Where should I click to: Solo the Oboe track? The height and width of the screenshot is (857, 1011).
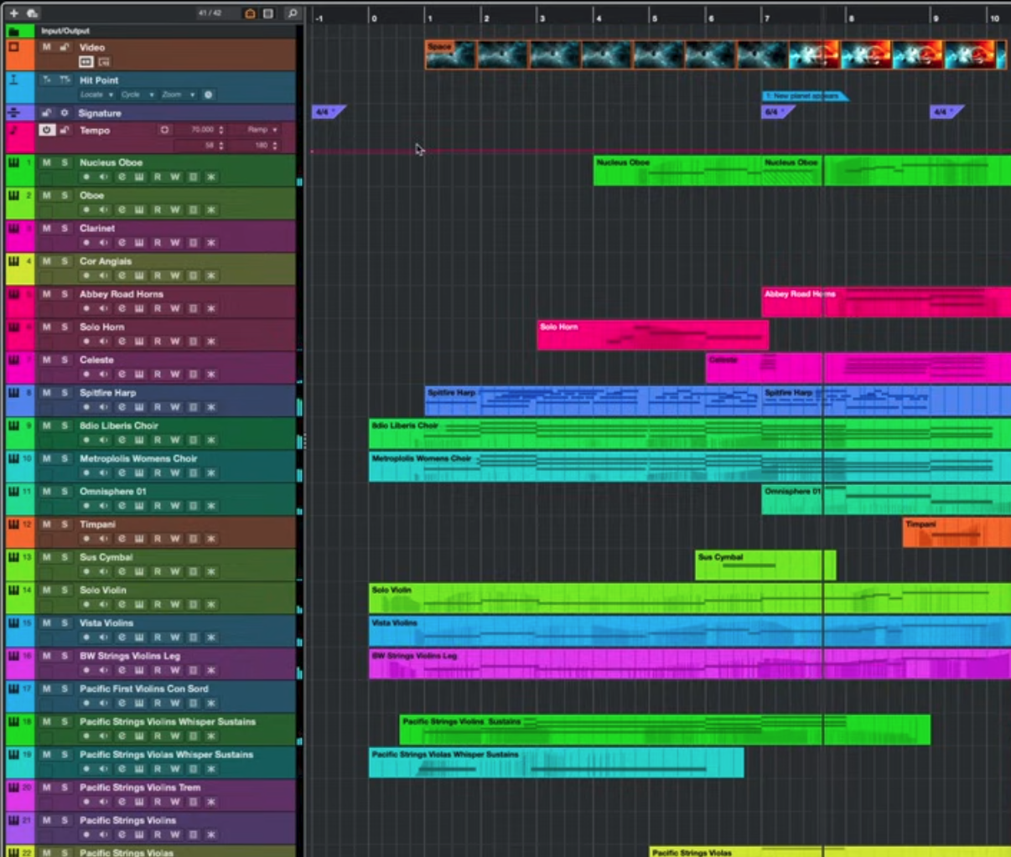65,195
